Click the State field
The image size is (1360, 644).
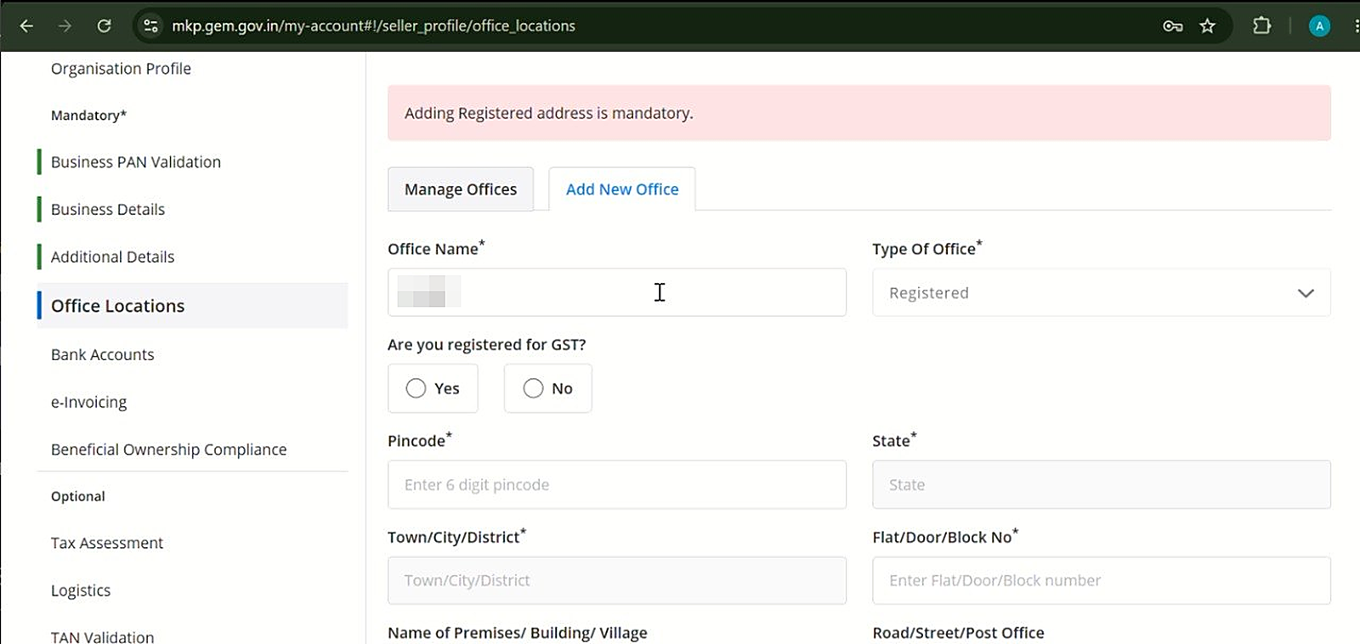pyautogui.click(x=1101, y=484)
